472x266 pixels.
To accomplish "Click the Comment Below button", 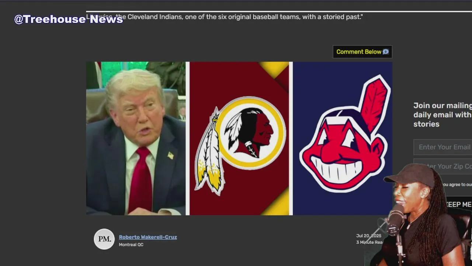I will click(362, 52).
